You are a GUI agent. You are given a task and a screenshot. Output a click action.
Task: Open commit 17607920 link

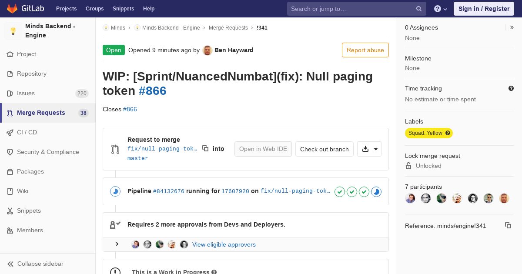pyautogui.click(x=235, y=191)
